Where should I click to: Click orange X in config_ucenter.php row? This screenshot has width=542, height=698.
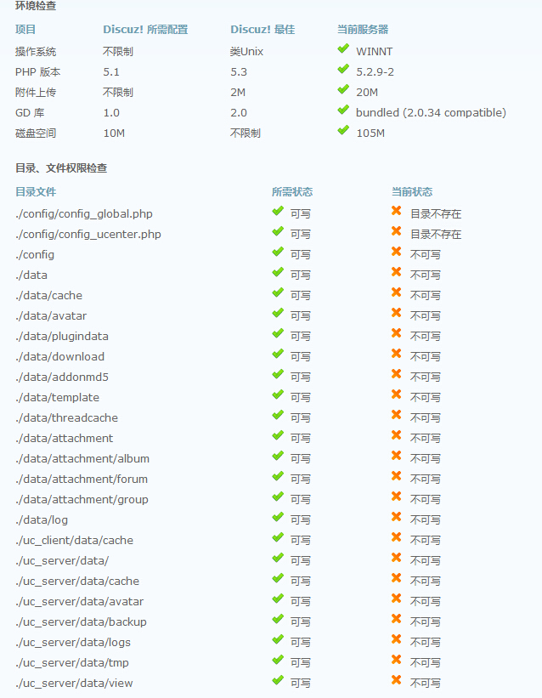[x=396, y=231]
